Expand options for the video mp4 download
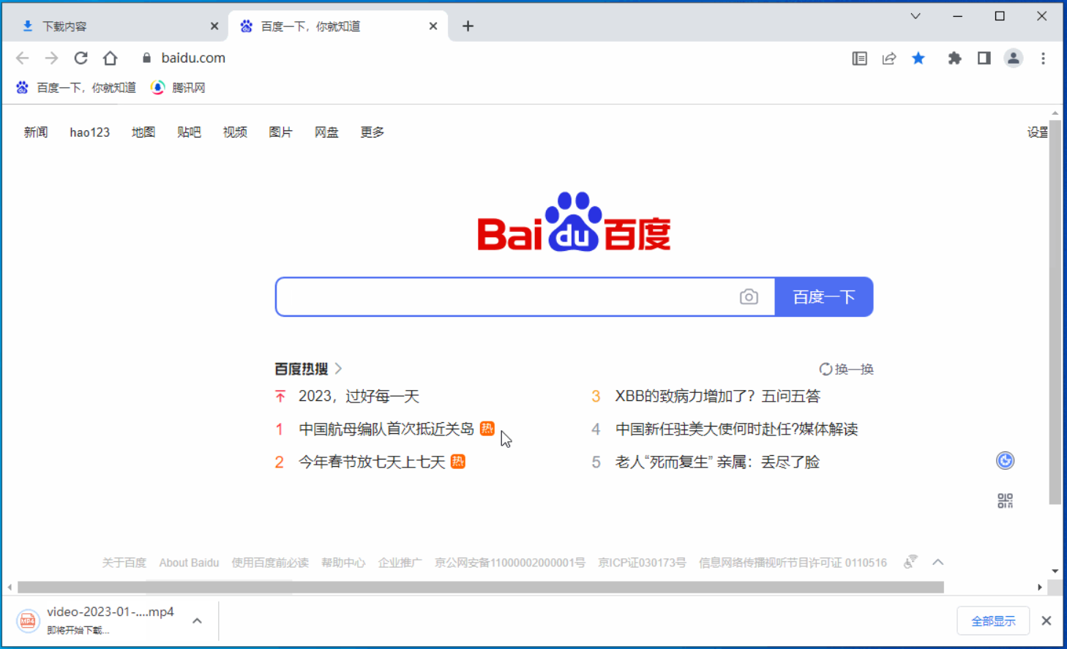 198,621
